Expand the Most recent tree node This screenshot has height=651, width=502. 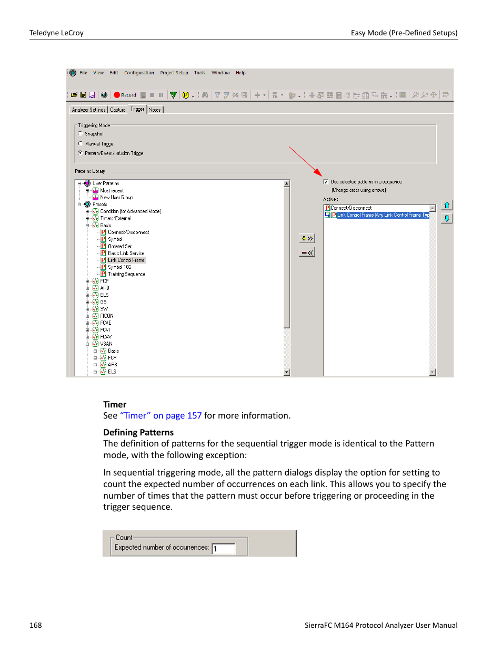(x=88, y=191)
